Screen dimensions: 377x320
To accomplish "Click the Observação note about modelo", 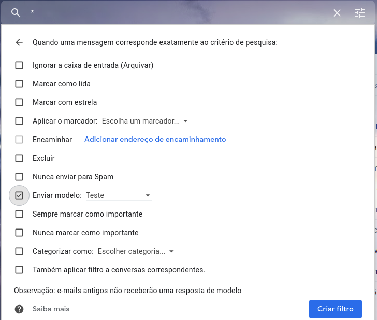I will (128, 291).
